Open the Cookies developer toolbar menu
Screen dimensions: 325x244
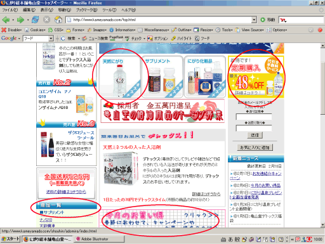(35, 30)
